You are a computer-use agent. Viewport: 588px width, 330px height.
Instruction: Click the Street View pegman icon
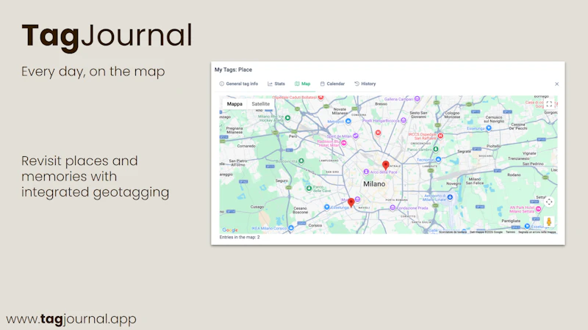coord(549,221)
